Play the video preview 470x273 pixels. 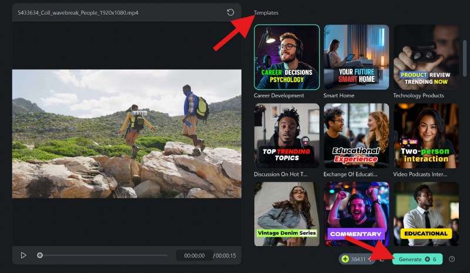[23, 255]
